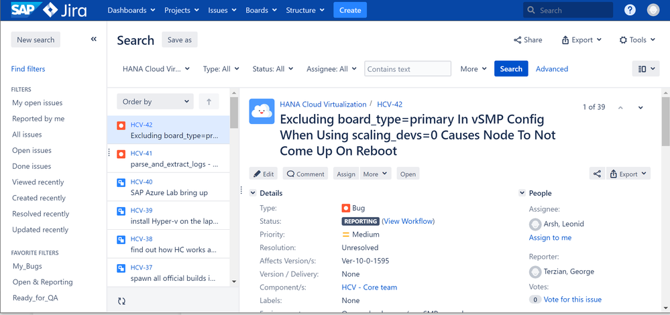Open the issue More actions dropdown
Image resolution: width=670 pixels, height=315 pixels.
click(x=376, y=174)
